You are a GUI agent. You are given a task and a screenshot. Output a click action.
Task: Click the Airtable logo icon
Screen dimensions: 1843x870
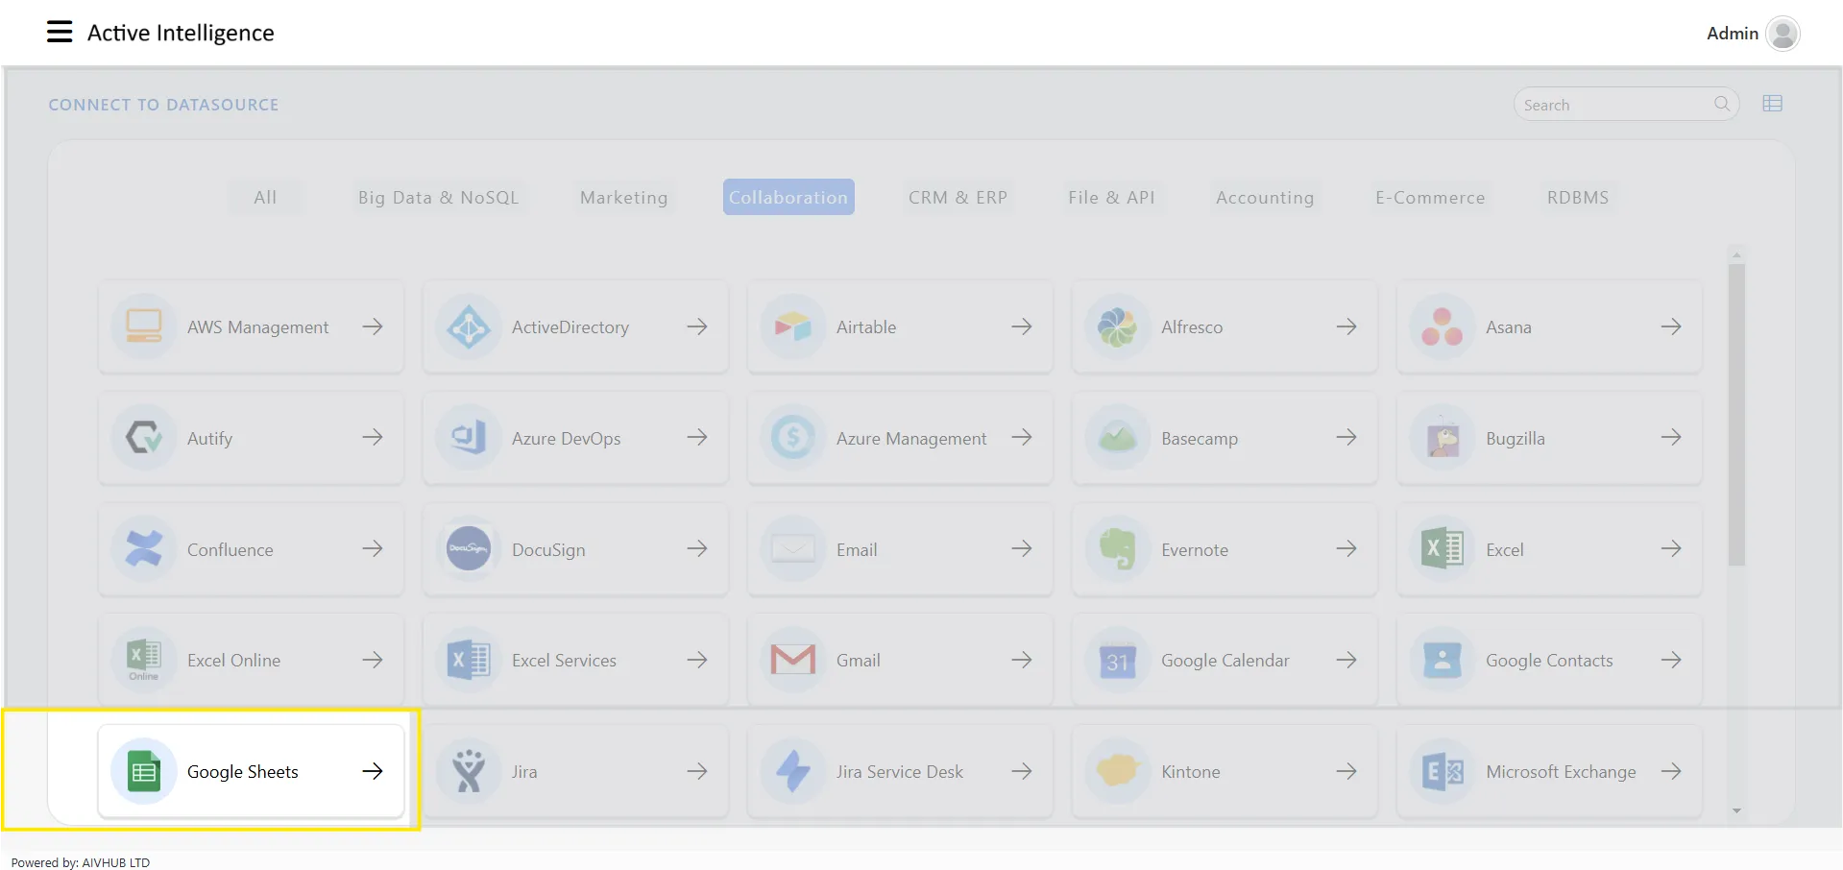793,326
